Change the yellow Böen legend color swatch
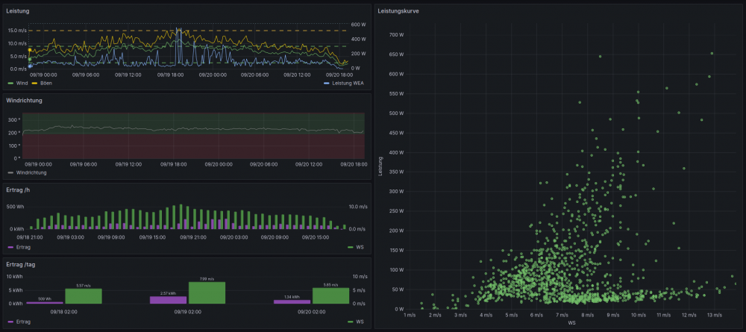The image size is (746, 332). click(35, 83)
